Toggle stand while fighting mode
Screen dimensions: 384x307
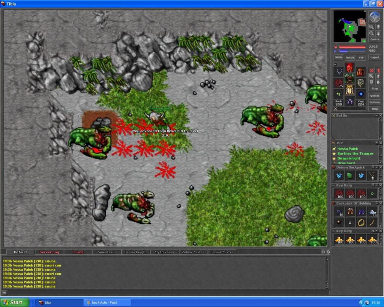[x=378, y=70]
